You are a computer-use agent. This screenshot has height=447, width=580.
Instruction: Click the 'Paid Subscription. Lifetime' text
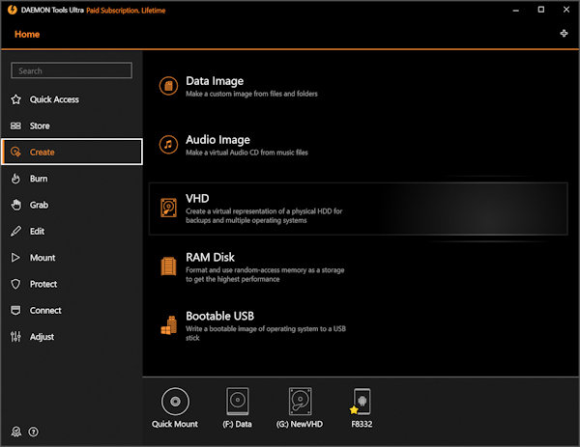point(126,11)
